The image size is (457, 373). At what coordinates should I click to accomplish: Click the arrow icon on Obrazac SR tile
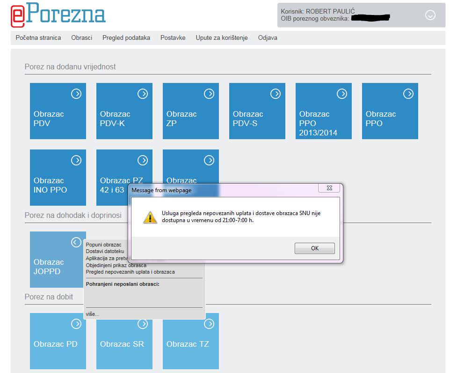(143, 324)
